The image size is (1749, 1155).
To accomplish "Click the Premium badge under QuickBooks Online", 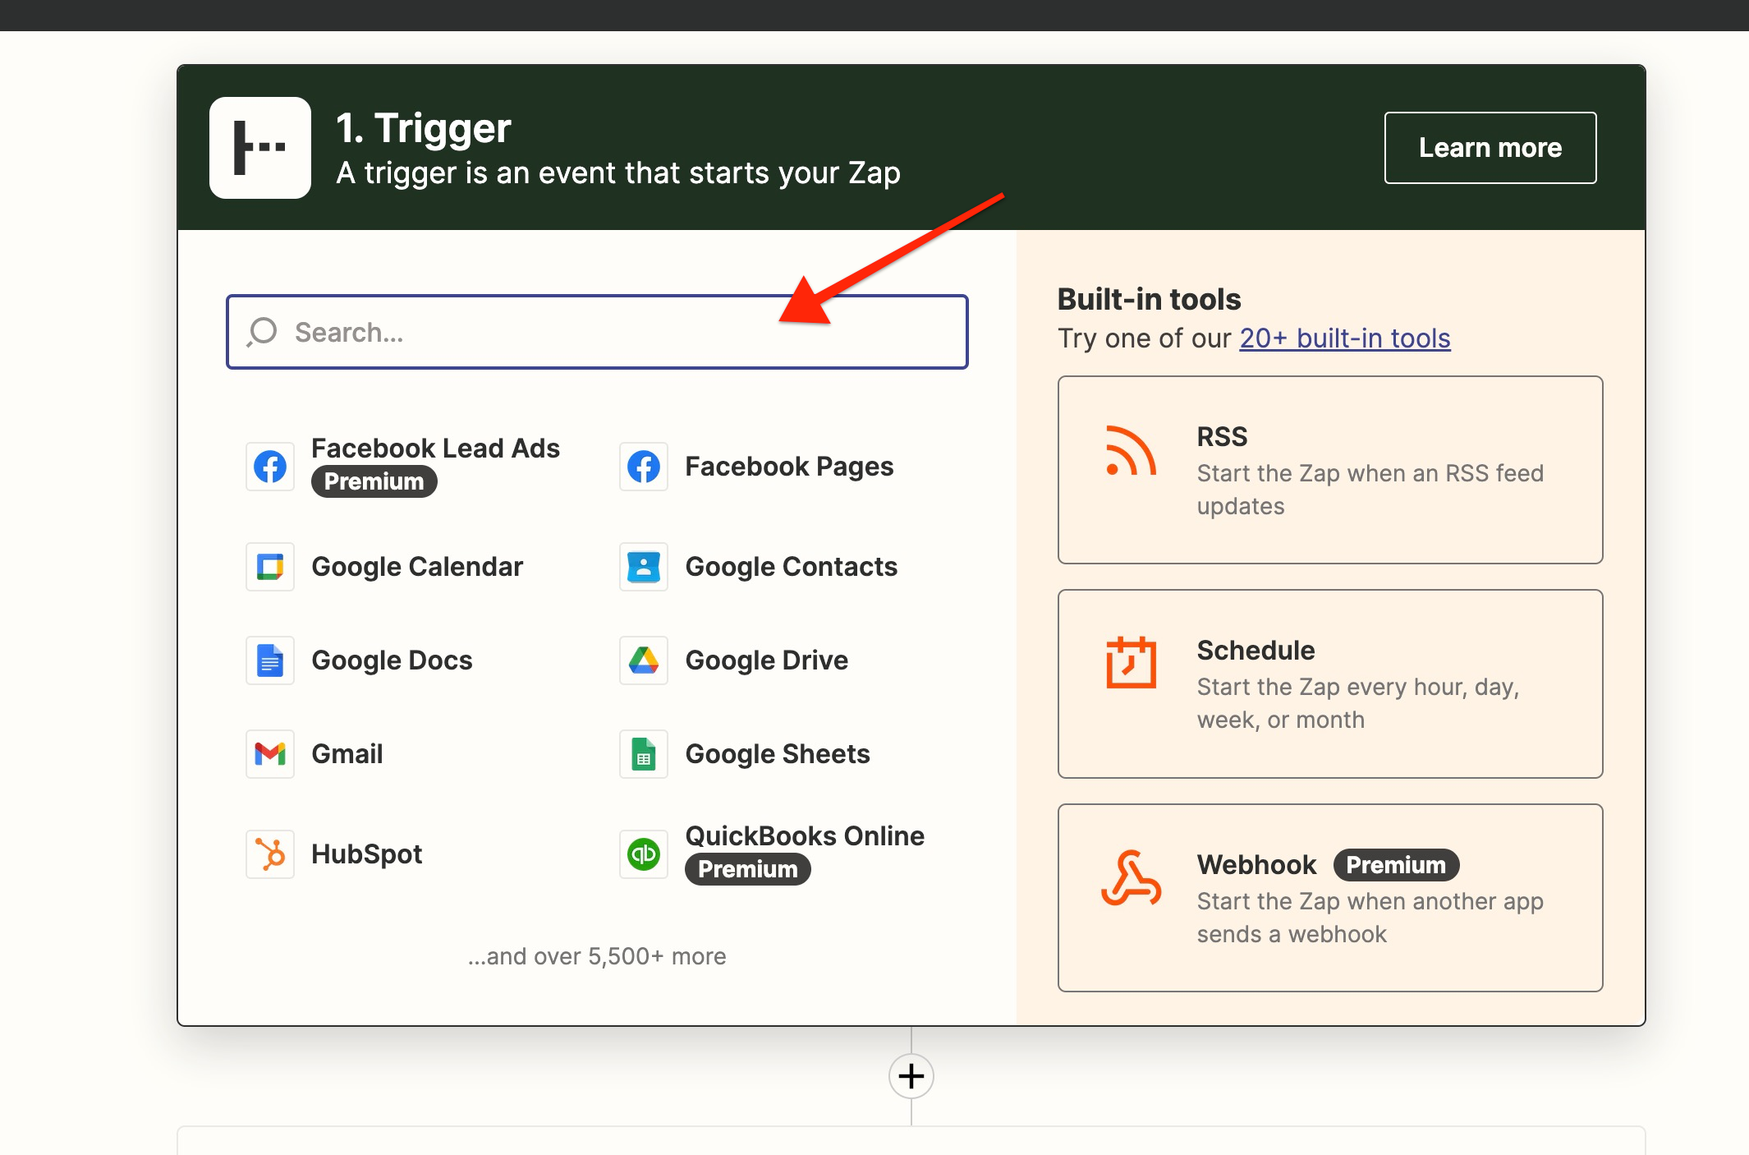I will coord(747,869).
